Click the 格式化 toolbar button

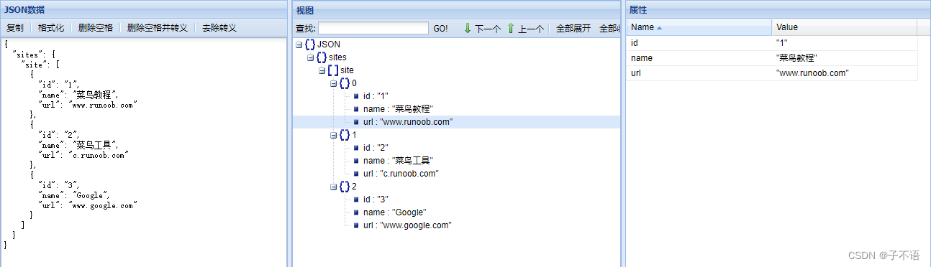coord(51,28)
